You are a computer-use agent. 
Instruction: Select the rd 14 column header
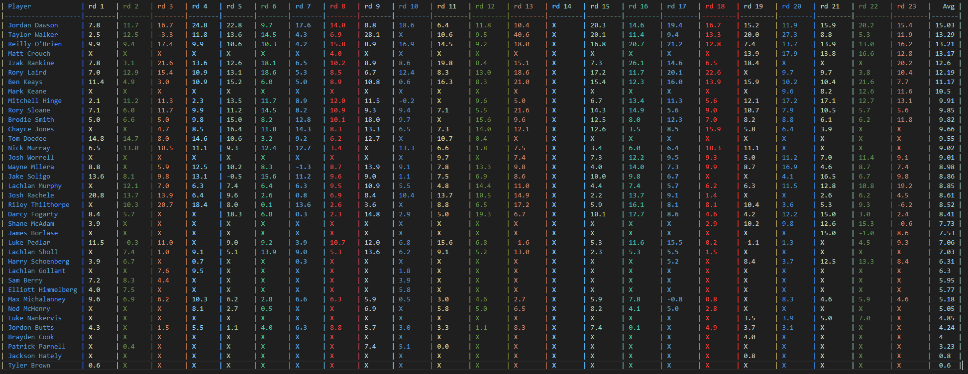coord(562,6)
